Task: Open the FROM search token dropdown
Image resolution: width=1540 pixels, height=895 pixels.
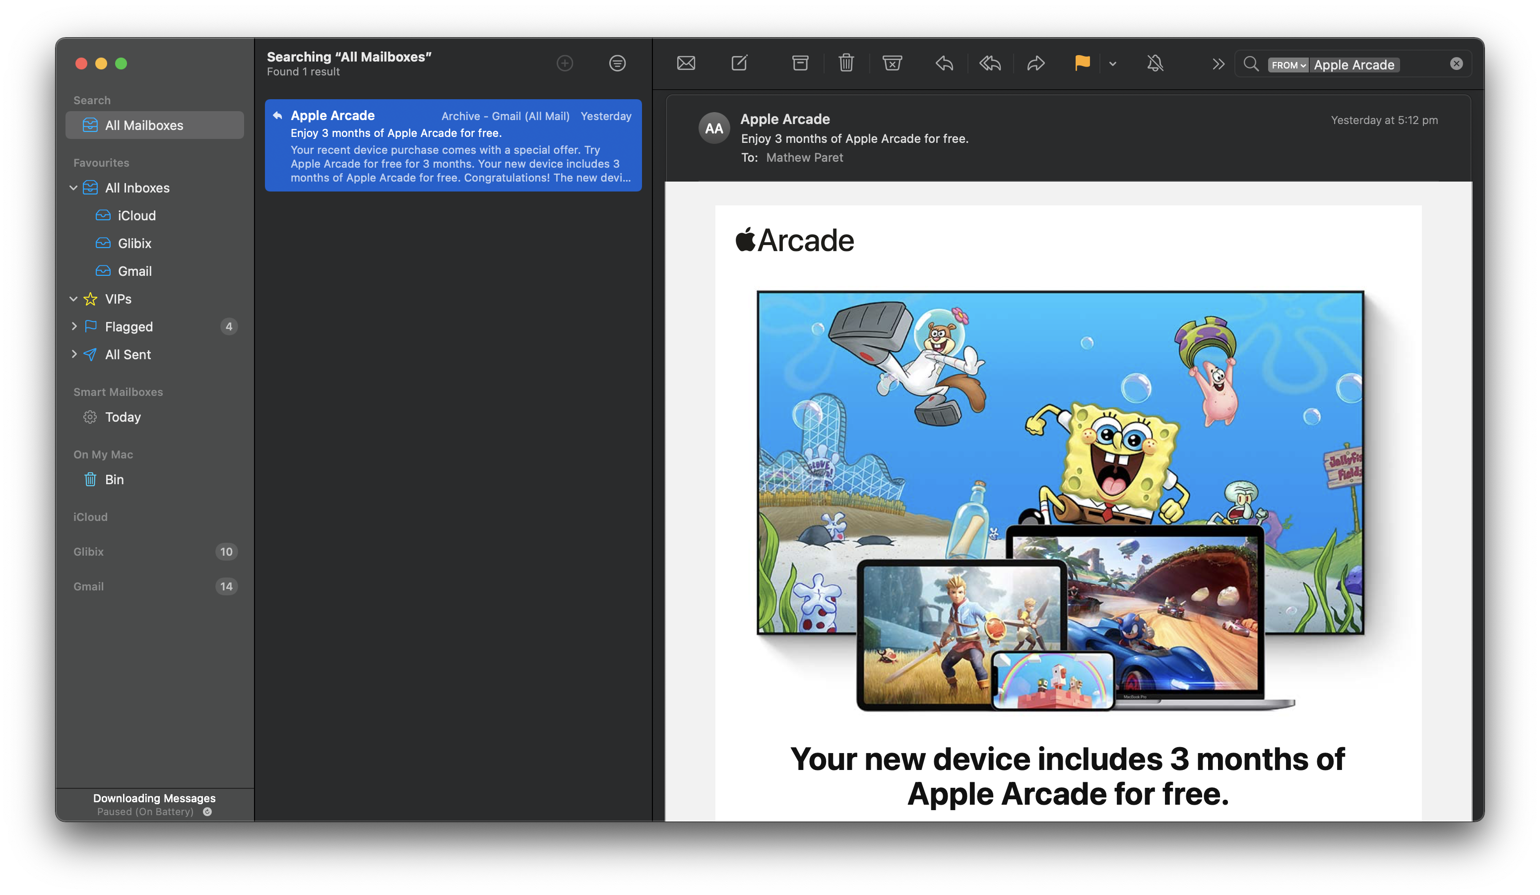Action: tap(1287, 65)
